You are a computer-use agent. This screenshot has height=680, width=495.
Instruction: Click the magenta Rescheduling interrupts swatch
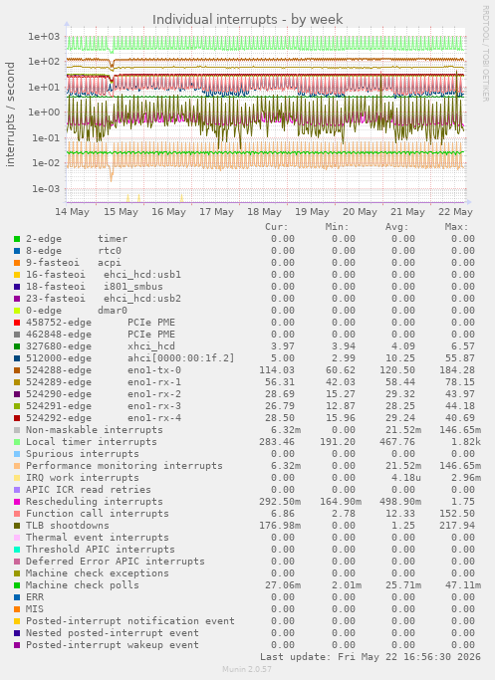coord(17,502)
